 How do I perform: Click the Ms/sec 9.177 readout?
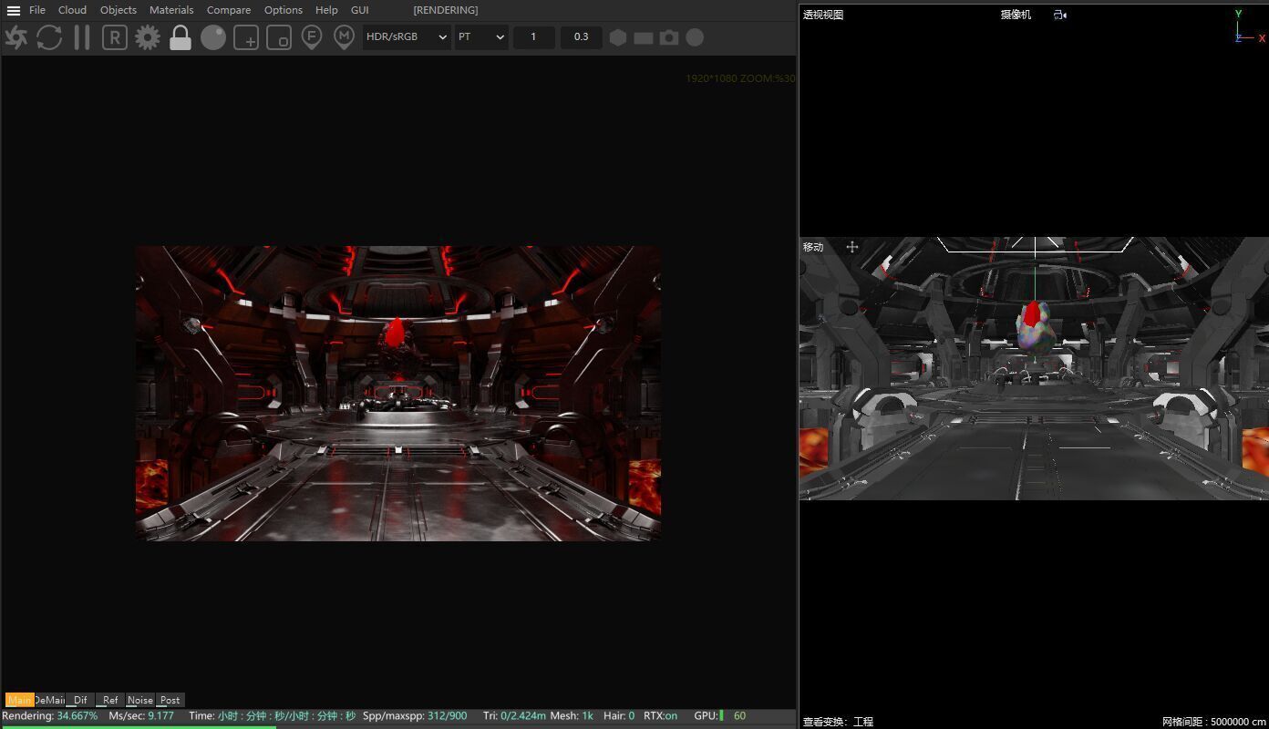[141, 715]
